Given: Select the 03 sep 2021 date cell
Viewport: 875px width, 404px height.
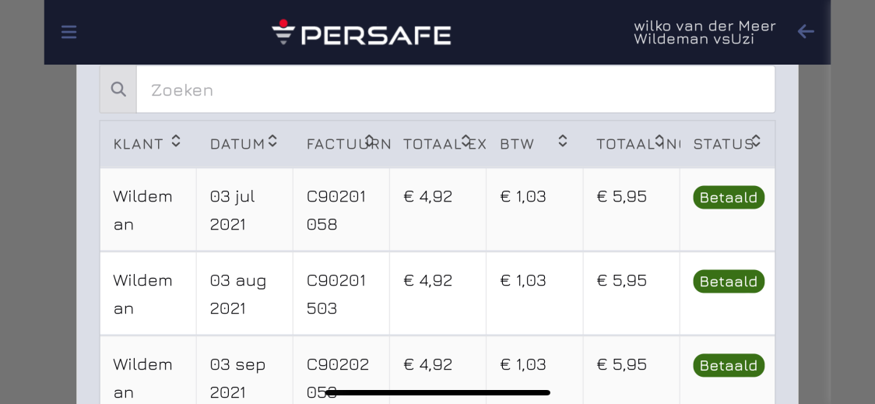Looking at the screenshot, I should coord(244,370).
